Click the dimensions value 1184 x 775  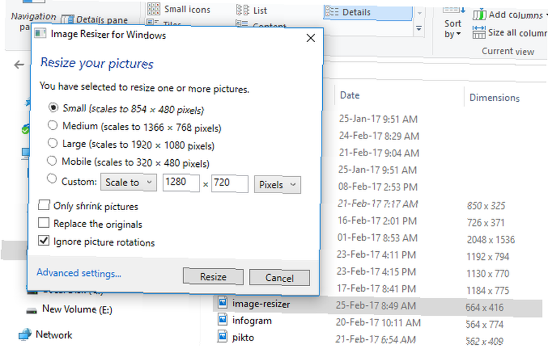click(488, 291)
